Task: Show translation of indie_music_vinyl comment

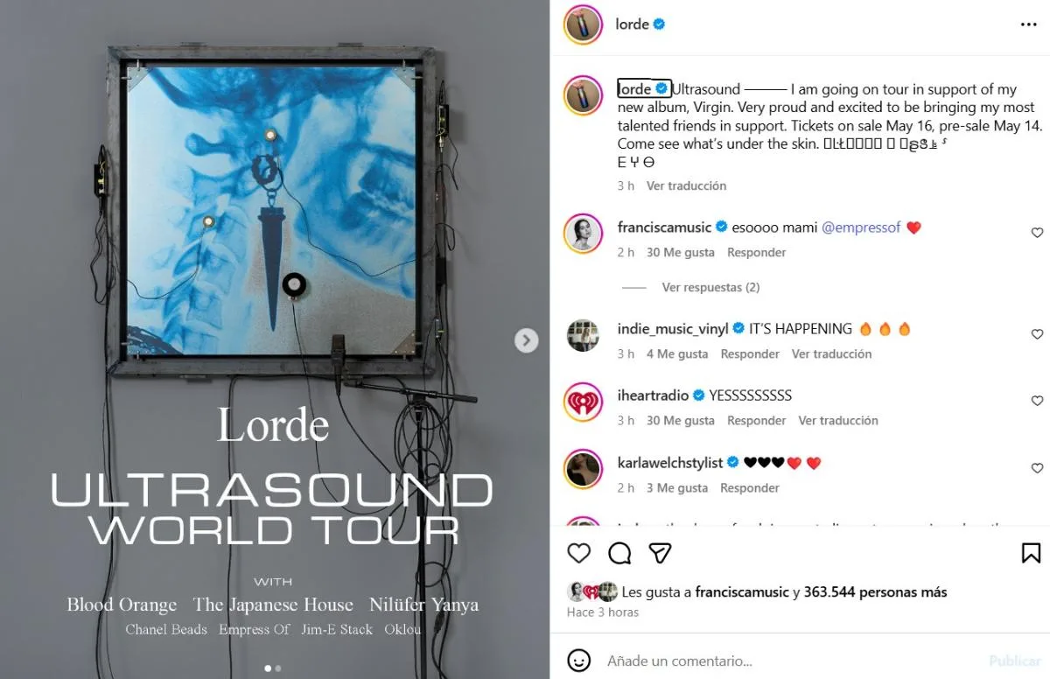Action: [831, 353]
